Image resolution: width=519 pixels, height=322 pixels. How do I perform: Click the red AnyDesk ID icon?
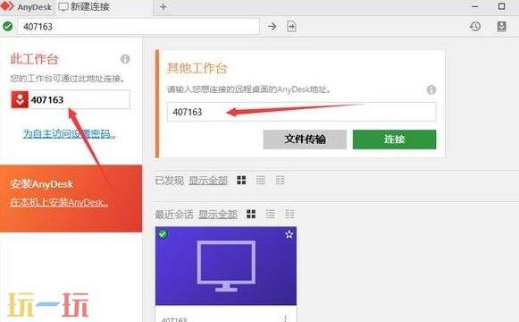[20, 99]
